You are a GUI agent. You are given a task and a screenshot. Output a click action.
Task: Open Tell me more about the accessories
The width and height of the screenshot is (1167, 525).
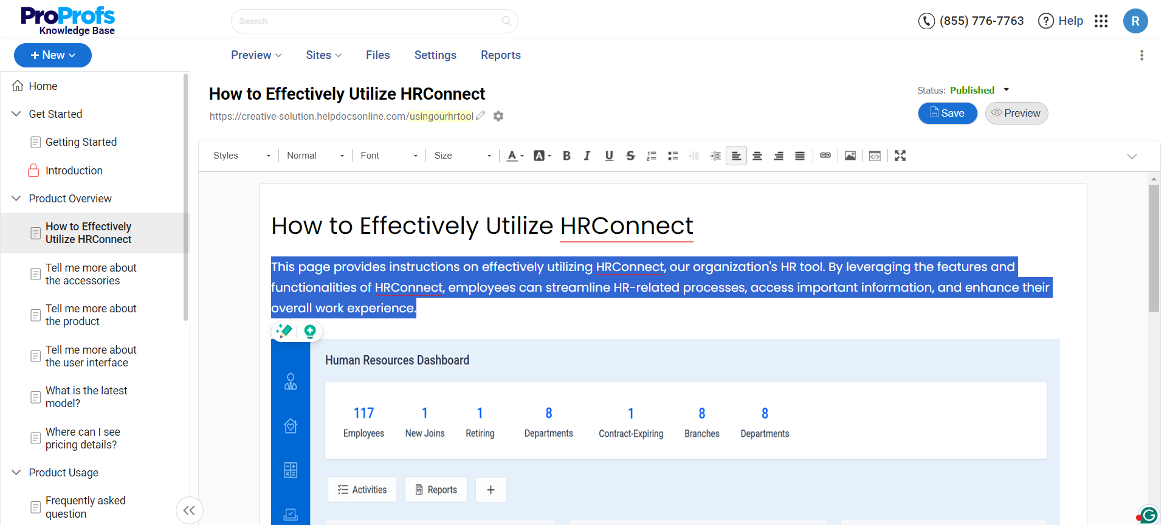(x=91, y=274)
